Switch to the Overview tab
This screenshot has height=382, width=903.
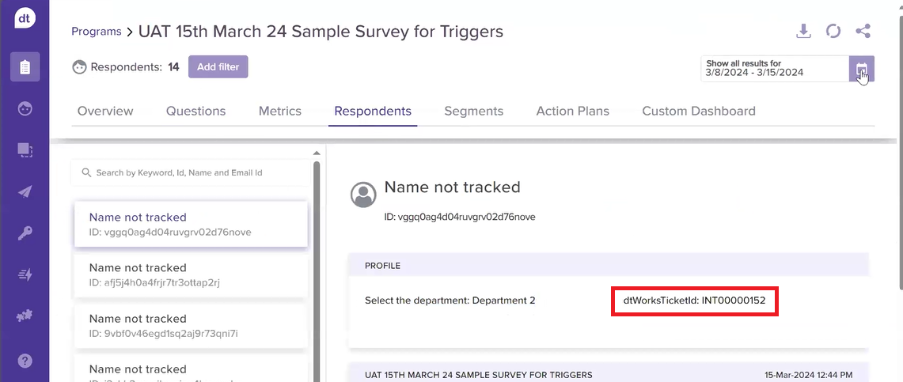coord(105,112)
